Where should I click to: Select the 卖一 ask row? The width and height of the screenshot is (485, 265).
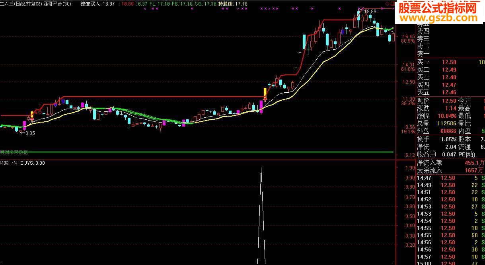click(x=450, y=54)
